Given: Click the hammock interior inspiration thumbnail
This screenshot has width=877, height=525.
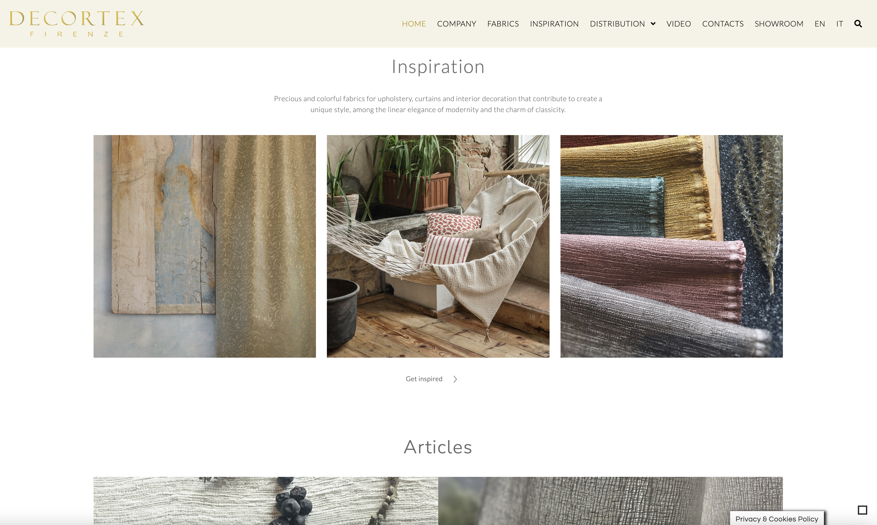Looking at the screenshot, I should [x=438, y=246].
